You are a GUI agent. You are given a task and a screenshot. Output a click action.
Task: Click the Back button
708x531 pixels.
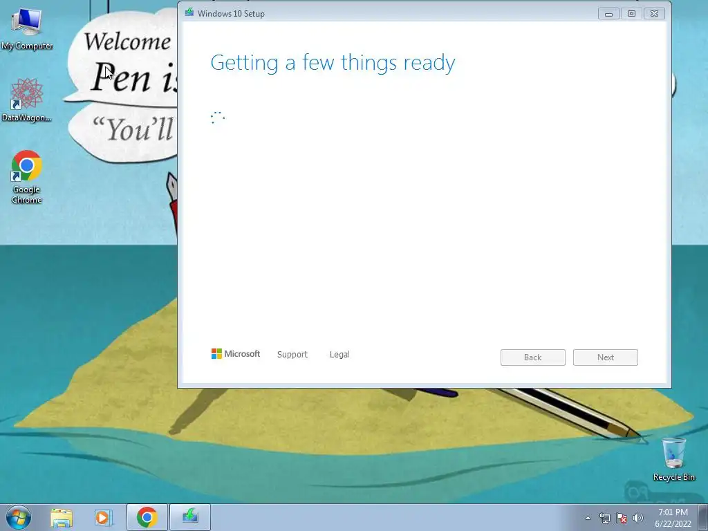[533, 357]
